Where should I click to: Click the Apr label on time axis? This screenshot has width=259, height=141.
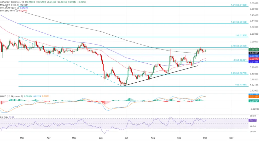48,138
